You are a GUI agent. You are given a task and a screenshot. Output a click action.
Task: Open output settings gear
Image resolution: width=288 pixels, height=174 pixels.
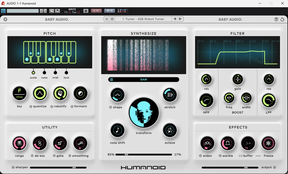click(x=275, y=167)
